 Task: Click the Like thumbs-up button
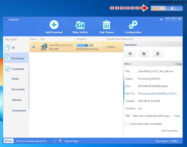tap(9, 141)
